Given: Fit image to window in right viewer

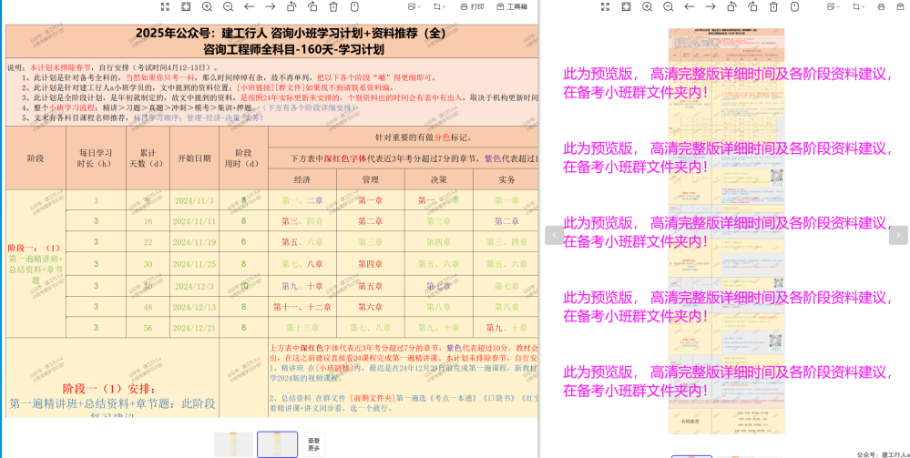Looking at the screenshot, I should (x=626, y=6).
